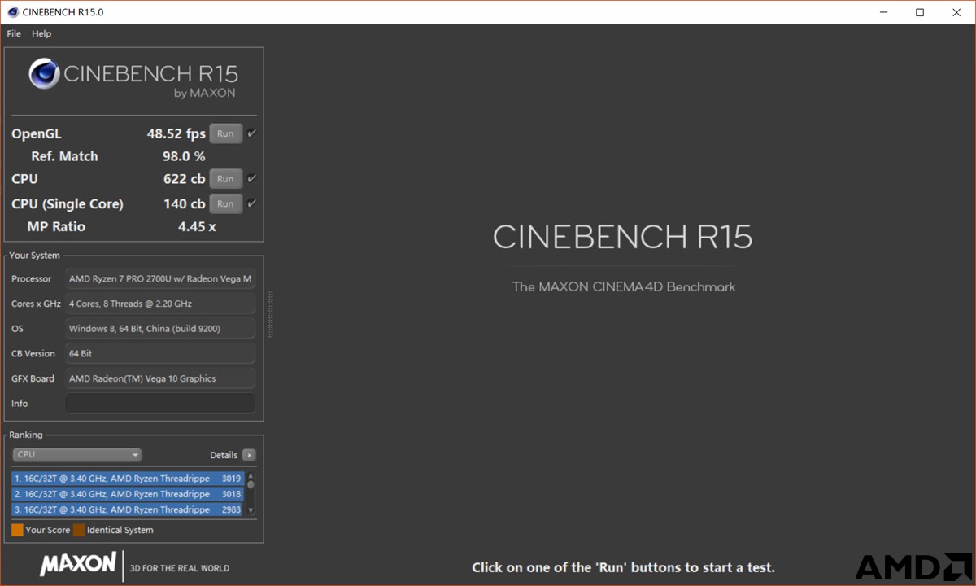Click the OS field showing Windows 8
Image resolution: width=976 pixels, height=586 pixels.
pos(160,329)
